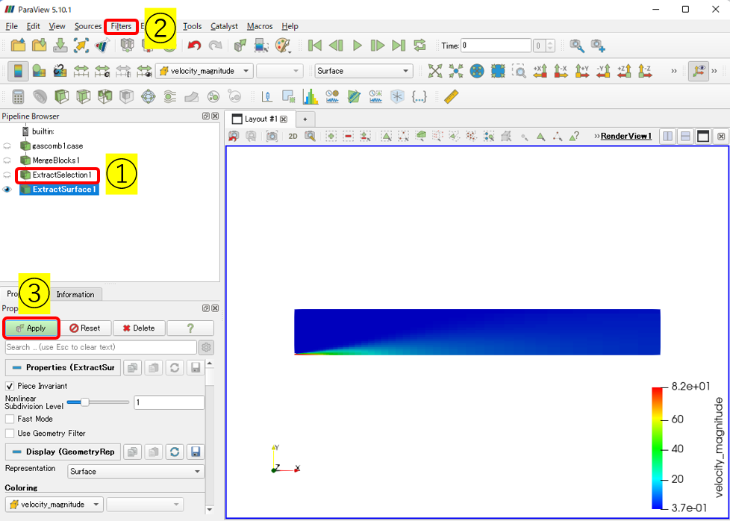Reset the camera view icon
The image size is (730, 521).
point(435,71)
